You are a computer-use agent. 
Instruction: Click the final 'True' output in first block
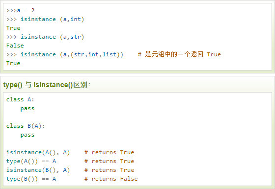click(x=13, y=63)
